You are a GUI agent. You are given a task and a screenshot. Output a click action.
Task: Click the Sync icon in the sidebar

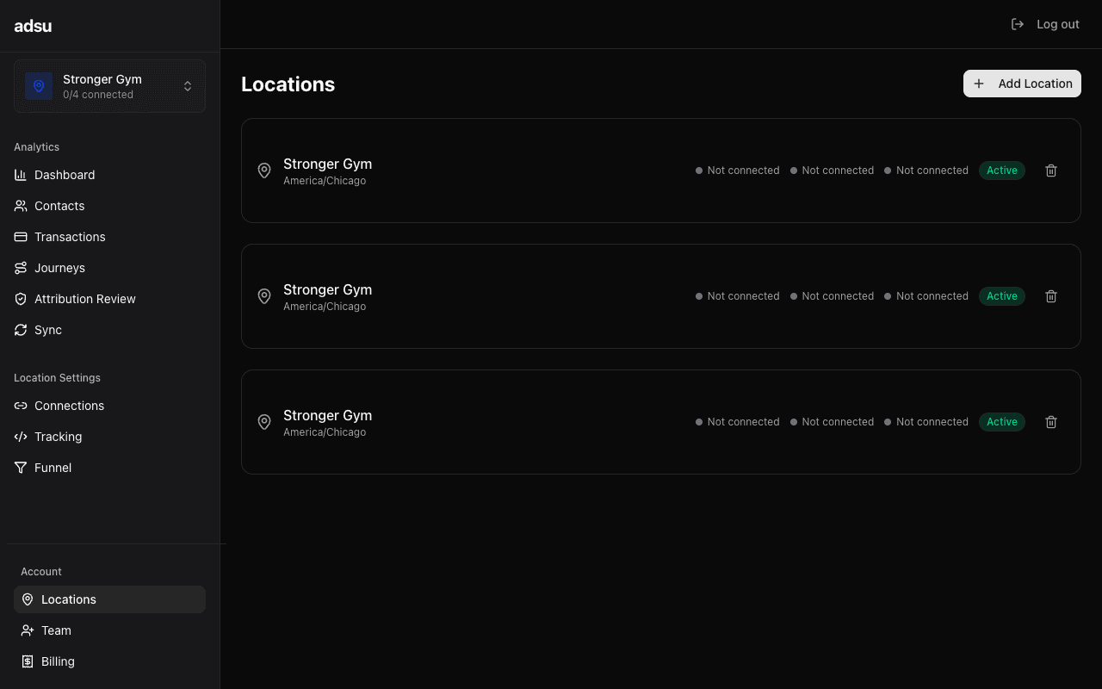(x=20, y=330)
